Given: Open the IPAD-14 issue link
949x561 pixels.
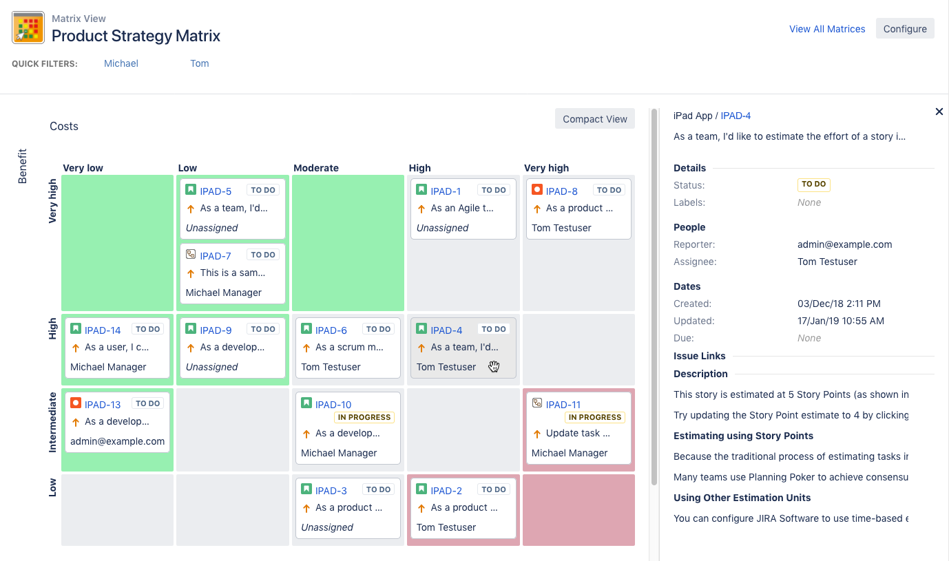Looking at the screenshot, I should pyautogui.click(x=103, y=330).
